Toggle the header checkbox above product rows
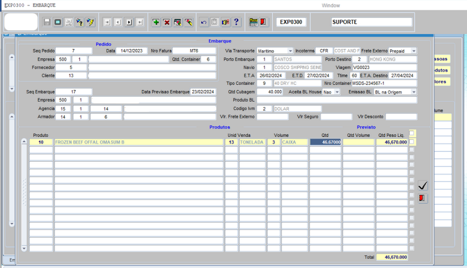Viewport: 467px width, 268px height. tap(412, 133)
